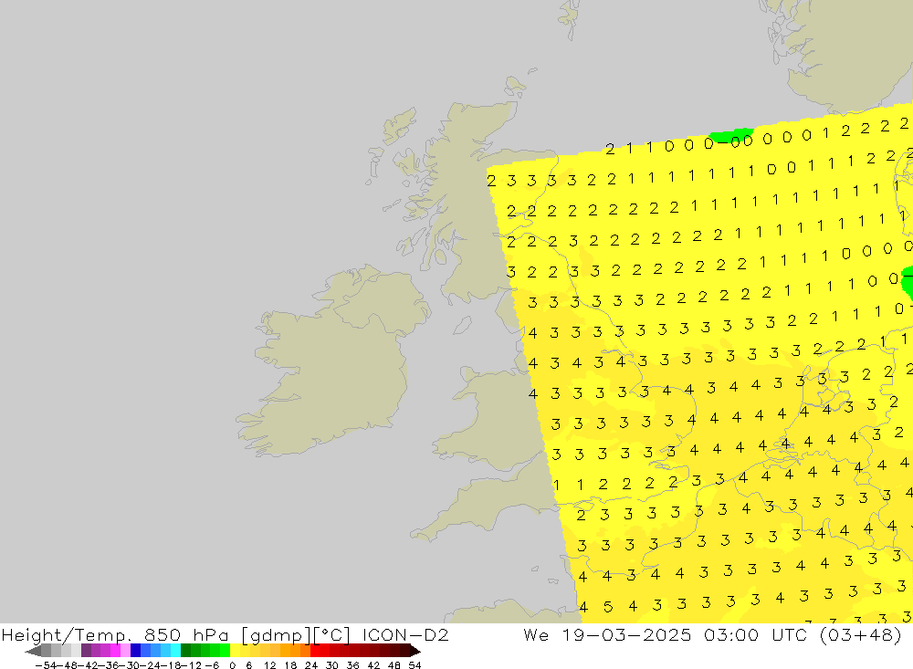
Task: Click the dark maroon right arrow of the legend
Action: (415, 651)
